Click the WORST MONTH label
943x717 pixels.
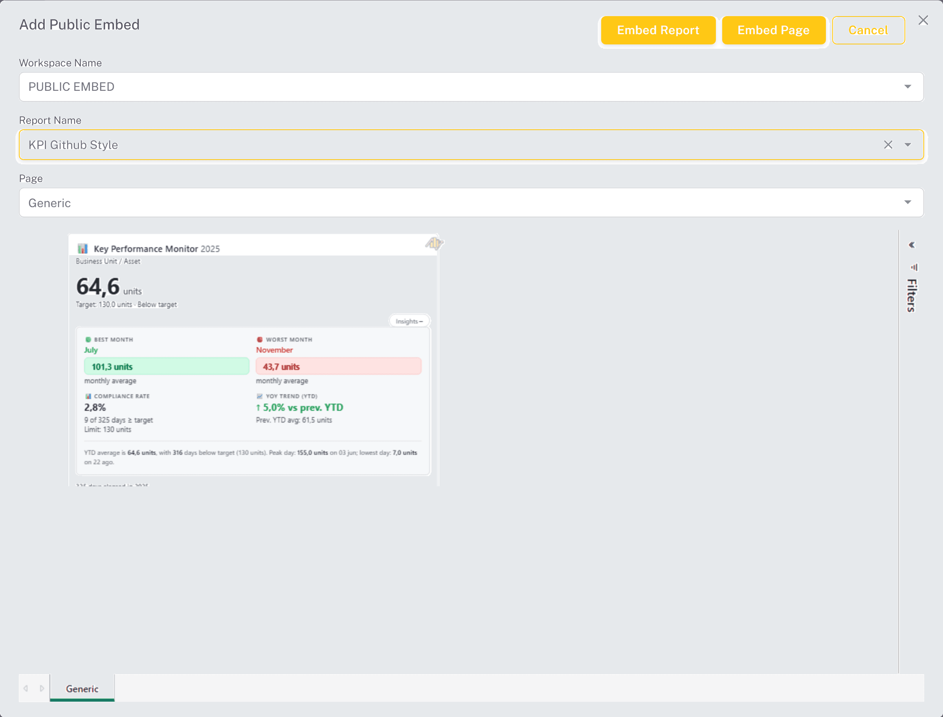click(289, 340)
